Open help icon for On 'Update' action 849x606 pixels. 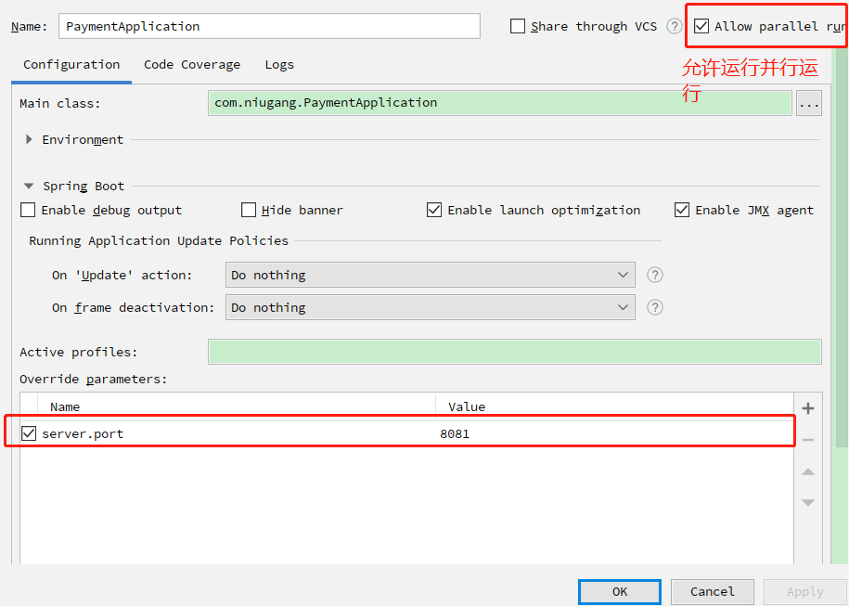[x=655, y=275]
